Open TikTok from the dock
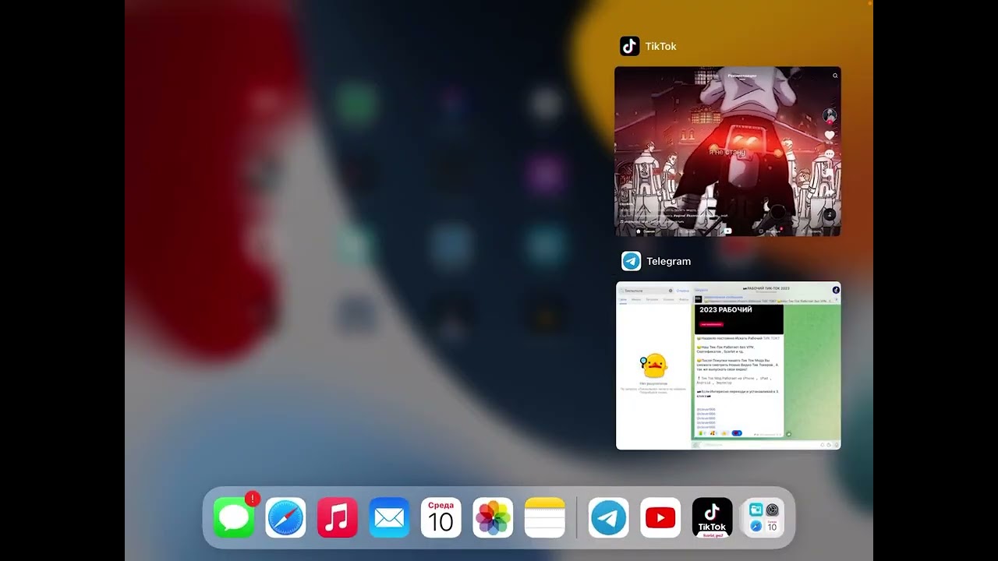The height and width of the screenshot is (561, 998). point(713,518)
